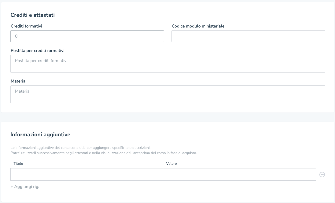Viewport: 335px width, 203px height.
Task: Click the Titolo input in the row
Action: [x=87, y=174]
